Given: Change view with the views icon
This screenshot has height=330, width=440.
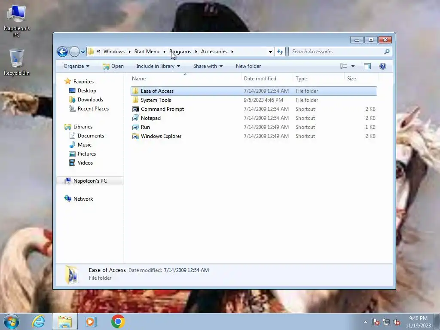Looking at the screenshot, I should (343, 66).
